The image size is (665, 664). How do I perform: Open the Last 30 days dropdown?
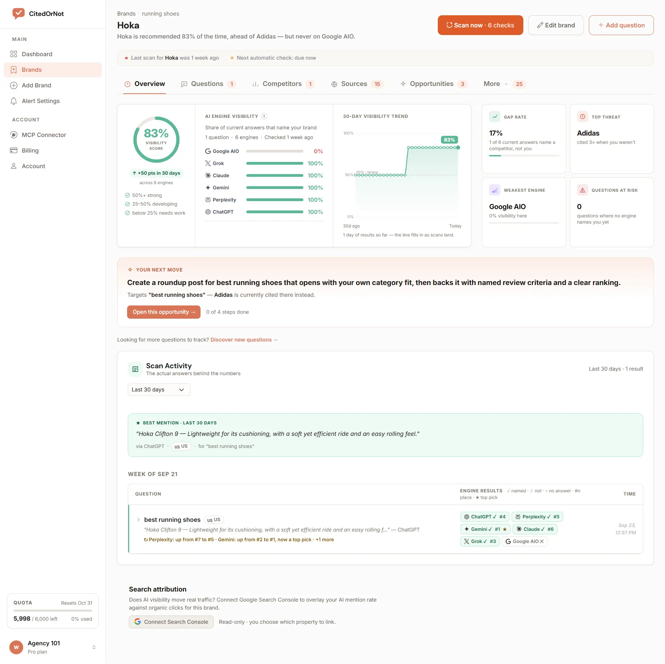(x=159, y=390)
